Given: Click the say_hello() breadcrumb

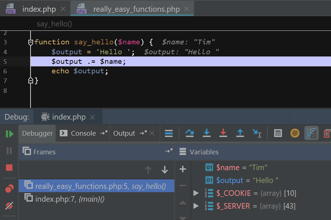Looking at the screenshot, I should tap(54, 24).
